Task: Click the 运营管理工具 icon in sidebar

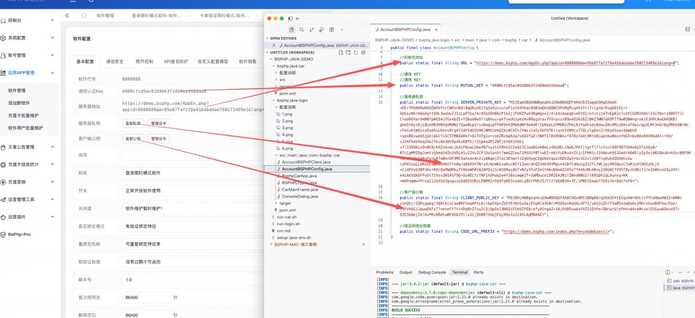Action: coord(3,199)
